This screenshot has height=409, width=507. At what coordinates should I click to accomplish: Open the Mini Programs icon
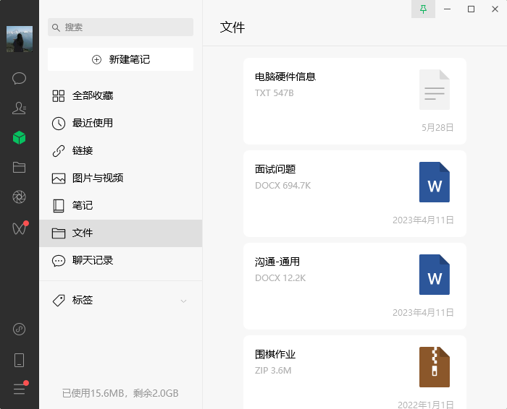19,329
